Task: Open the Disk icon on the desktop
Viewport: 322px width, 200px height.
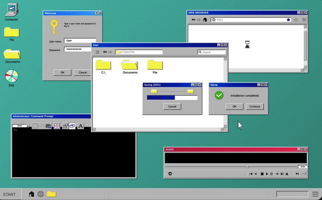Action: click(x=12, y=76)
